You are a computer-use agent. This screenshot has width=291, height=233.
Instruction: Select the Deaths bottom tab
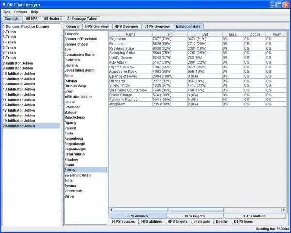click(x=222, y=221)
